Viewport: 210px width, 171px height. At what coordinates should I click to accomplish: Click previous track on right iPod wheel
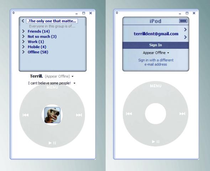[x=129, y=114]
